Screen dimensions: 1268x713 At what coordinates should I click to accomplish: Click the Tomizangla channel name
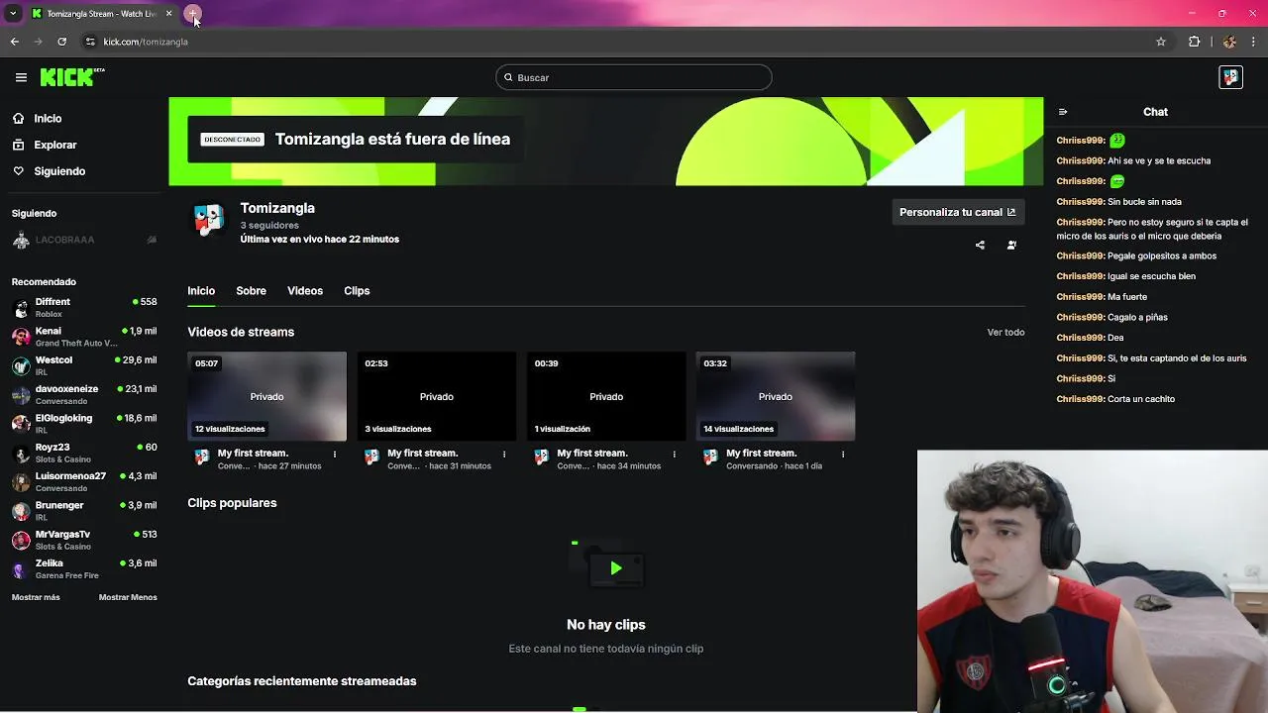[277, 208]
